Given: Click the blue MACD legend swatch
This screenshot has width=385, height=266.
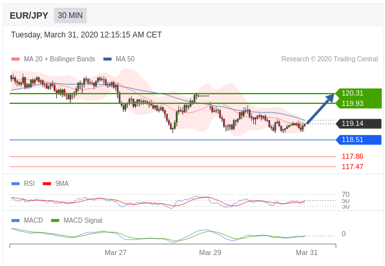Looking at the screenshot, I should 16,221.
